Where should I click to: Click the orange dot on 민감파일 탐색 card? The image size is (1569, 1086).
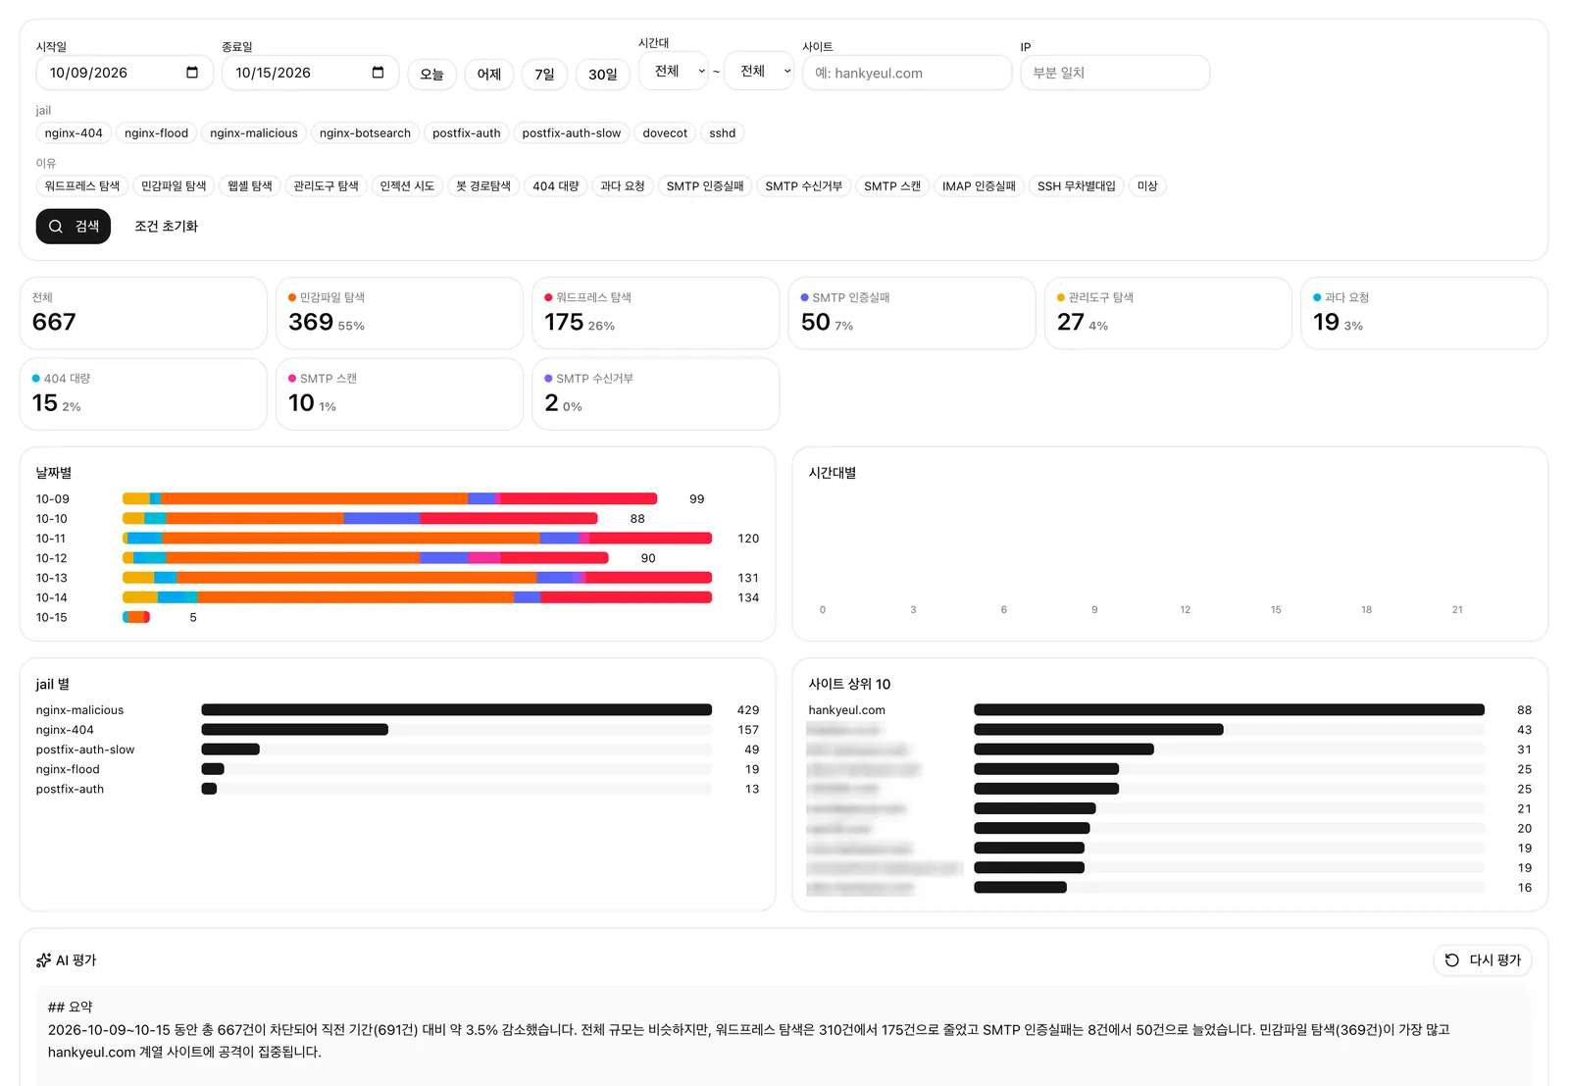pyautogui.click(x=292, y=297)
